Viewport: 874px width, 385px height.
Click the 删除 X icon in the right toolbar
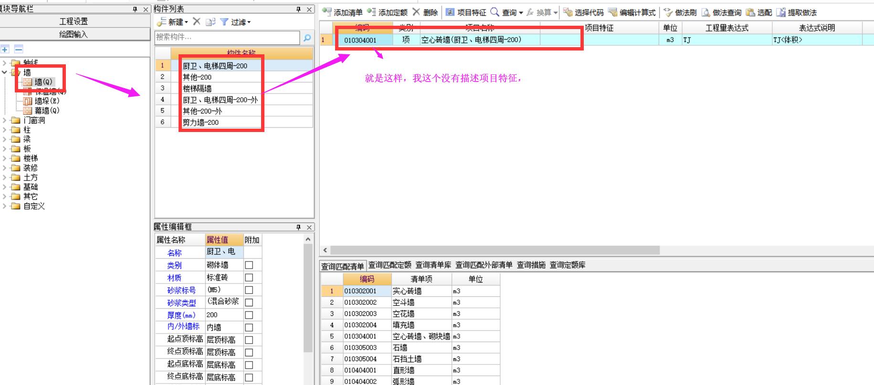click(416, 12)
